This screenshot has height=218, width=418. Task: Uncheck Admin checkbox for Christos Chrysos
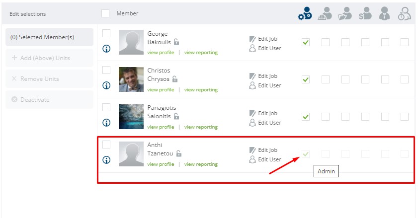click(x=306, y=79)
